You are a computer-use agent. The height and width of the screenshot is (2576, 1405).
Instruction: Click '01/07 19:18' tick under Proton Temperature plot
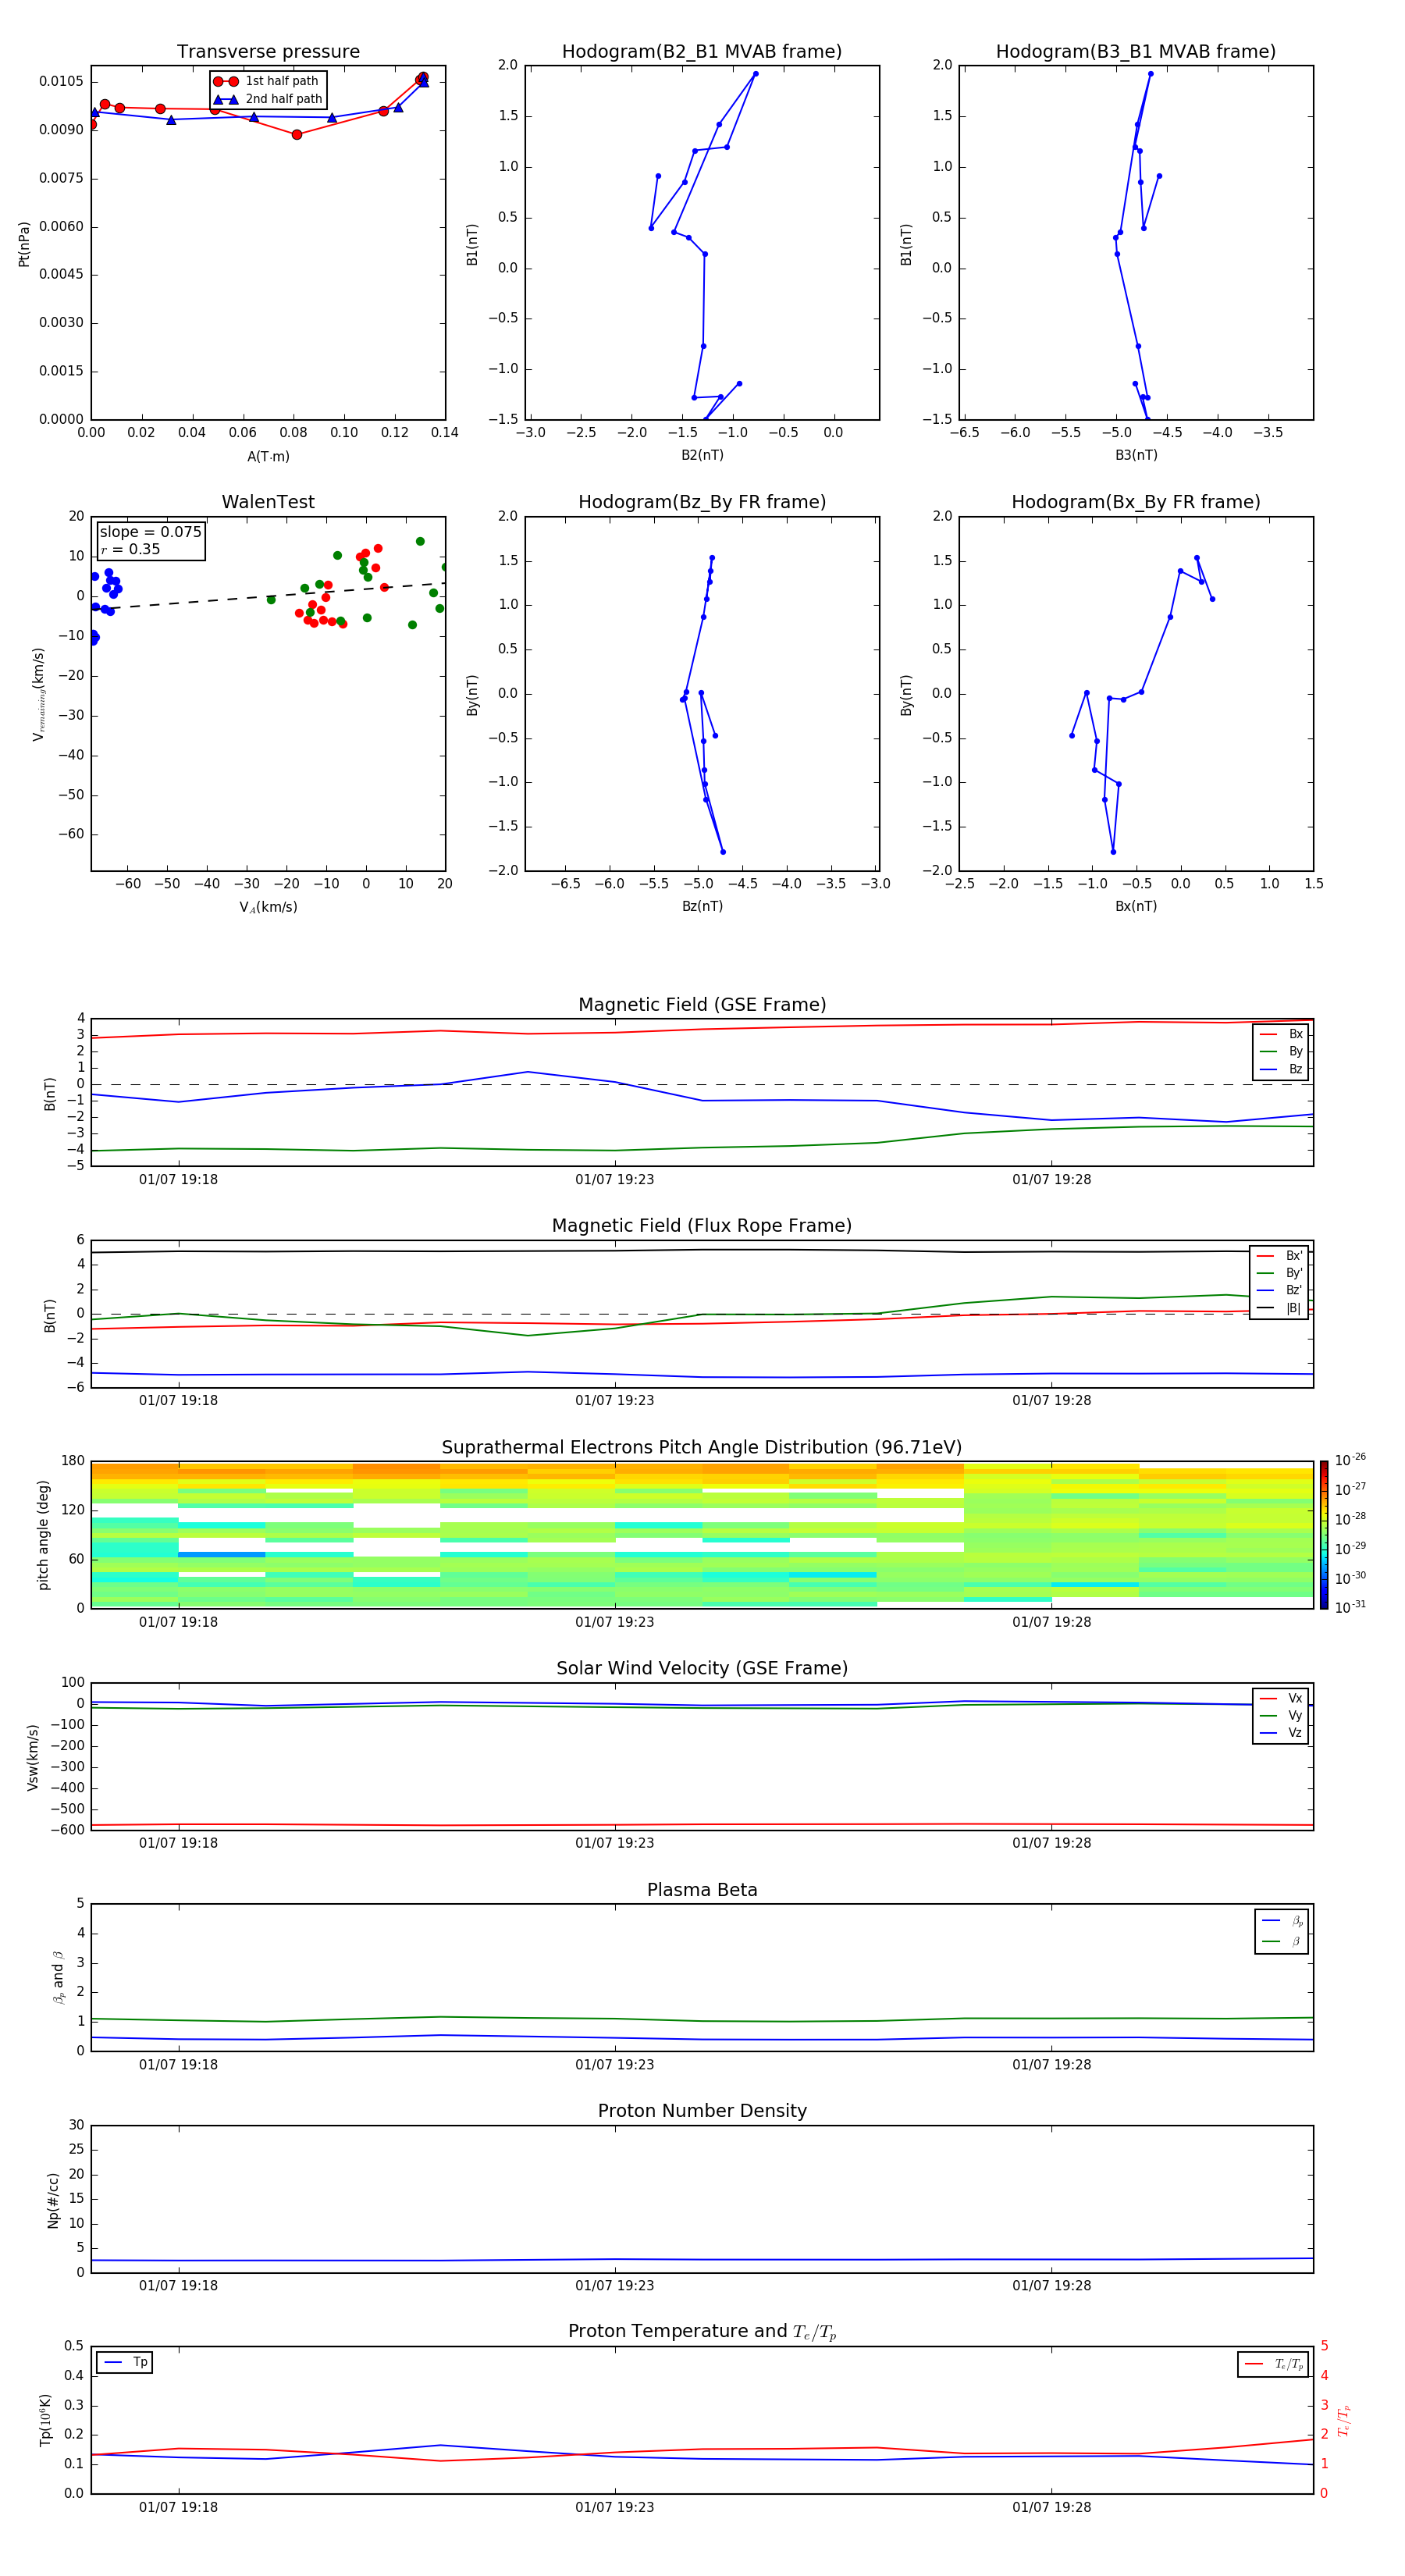tap(178, 2507)
